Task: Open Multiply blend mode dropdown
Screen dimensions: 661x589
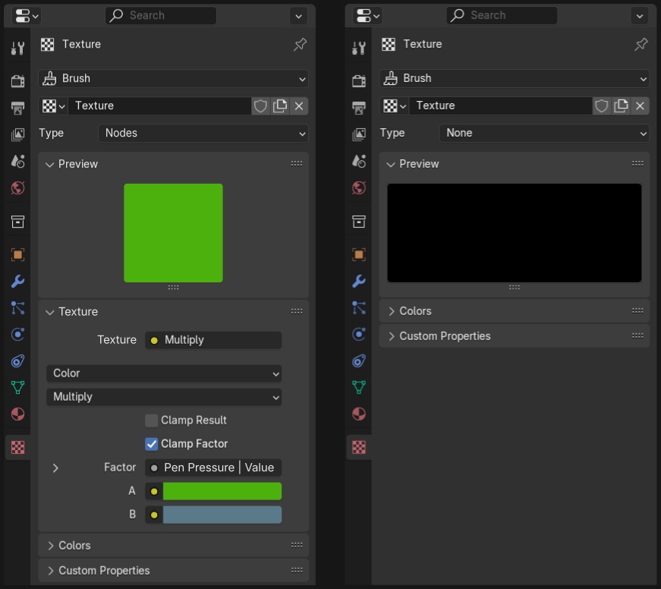Action: point(164,397)
